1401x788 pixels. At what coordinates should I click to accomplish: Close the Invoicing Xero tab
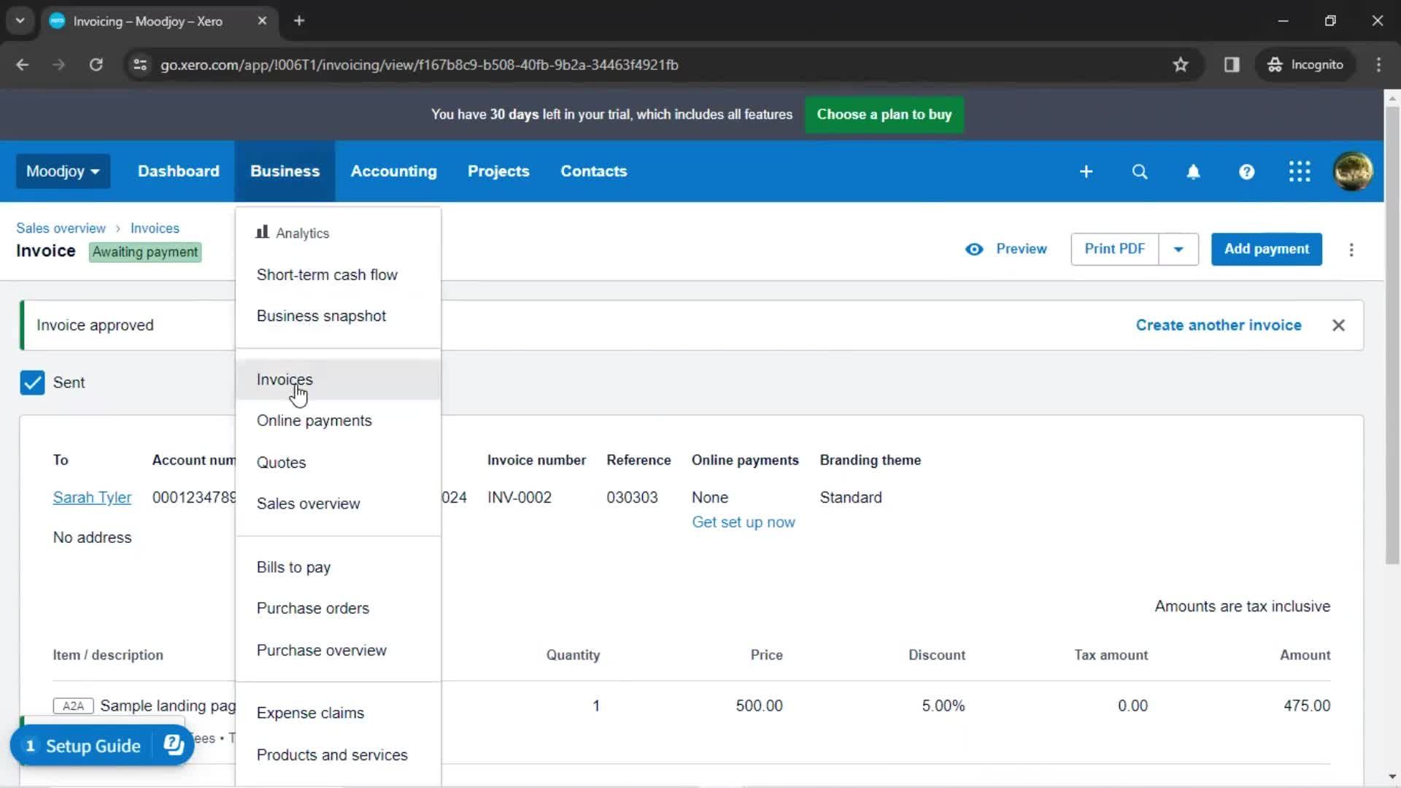coord(262,21)
